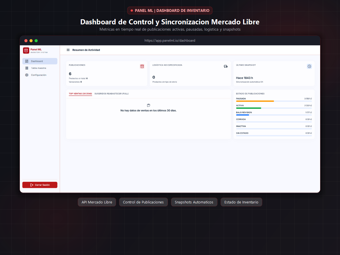This screenshot has width=340, height=255.
Task: Open the Dashboard sidebar item
Action: click(40, 61)
